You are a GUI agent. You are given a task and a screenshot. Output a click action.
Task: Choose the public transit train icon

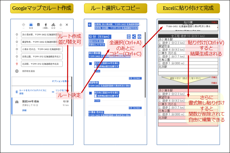point(38,25)
